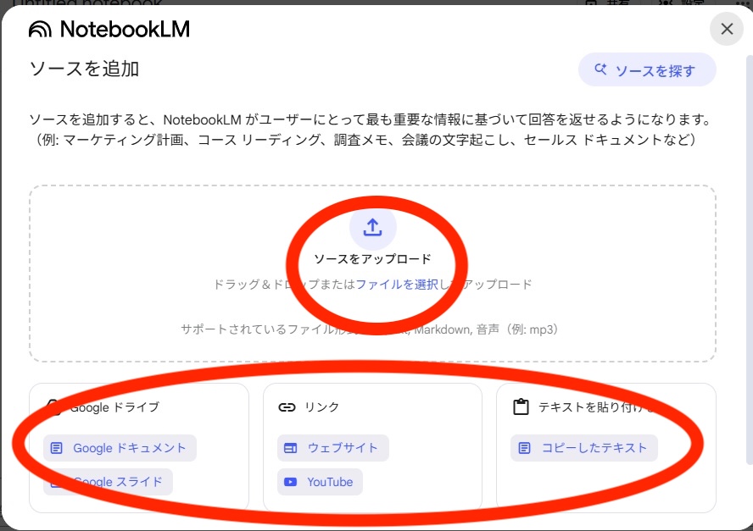The width and height of the screenshot is (753, 531).
Task: Click the upload arrow icon
Action: (372, 227)
